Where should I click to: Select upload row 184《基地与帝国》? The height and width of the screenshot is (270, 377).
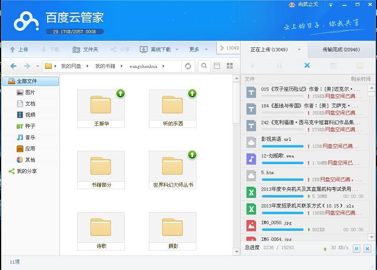[x=304, y=109]
